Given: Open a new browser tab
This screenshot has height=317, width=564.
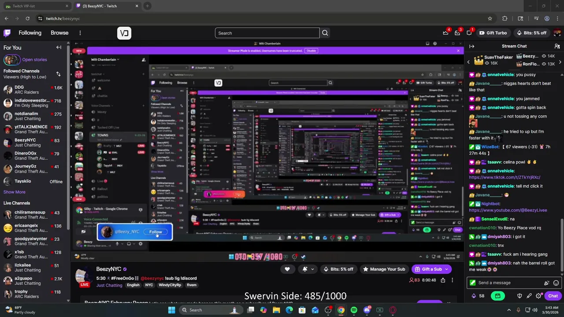Looking at the screenshot, I should point(147,6).
